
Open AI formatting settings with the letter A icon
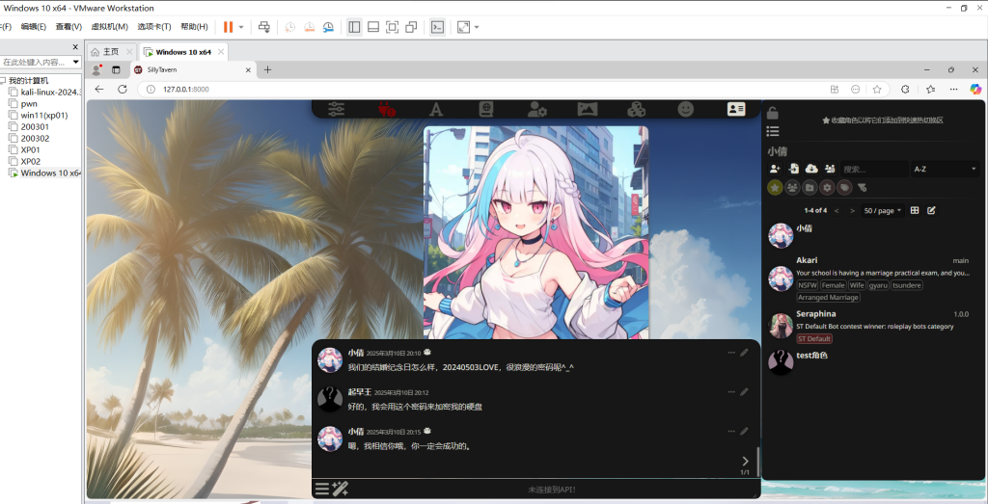tap(436, 110)
